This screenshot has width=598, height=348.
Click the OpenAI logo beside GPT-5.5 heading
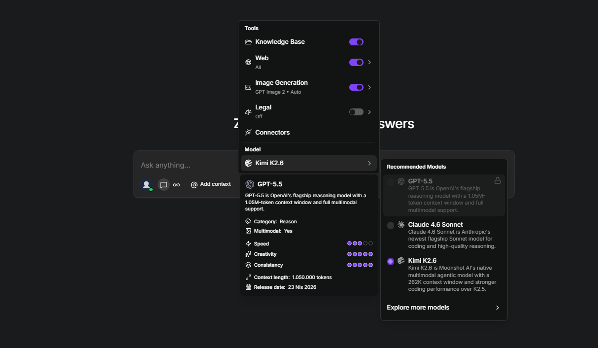pos(250,184)
